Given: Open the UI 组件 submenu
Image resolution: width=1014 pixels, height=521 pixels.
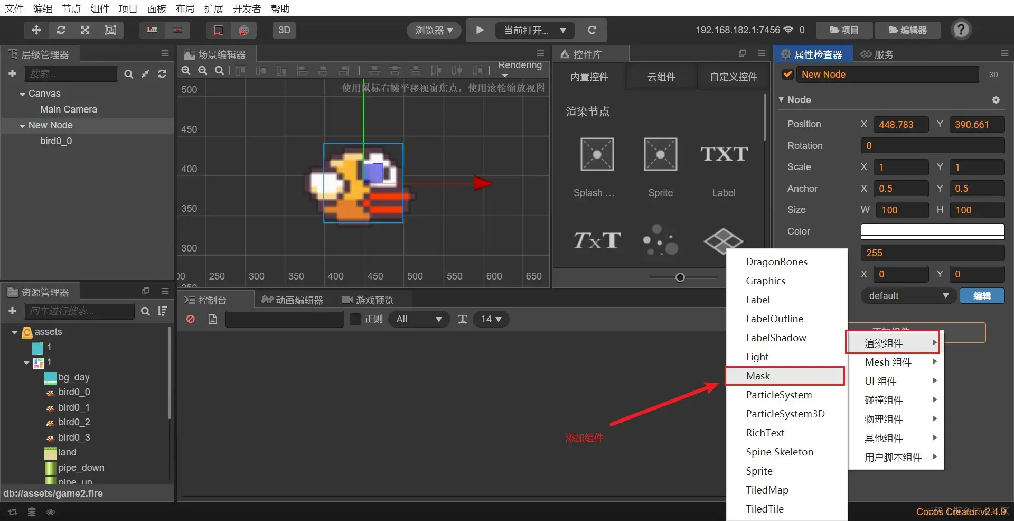Looking at the screenshot, I should pyautogui.click(x=896, y=381).
